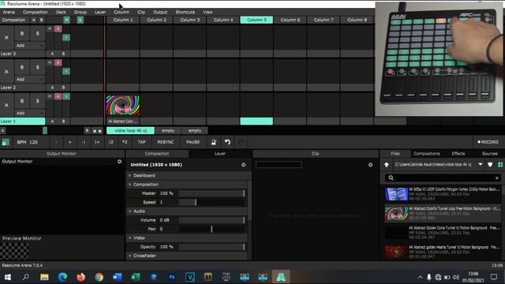Screen dimensions: 505x284
Task: Open Layer 3 blend mode Add dropdown
Action: [x=30, y=46]
